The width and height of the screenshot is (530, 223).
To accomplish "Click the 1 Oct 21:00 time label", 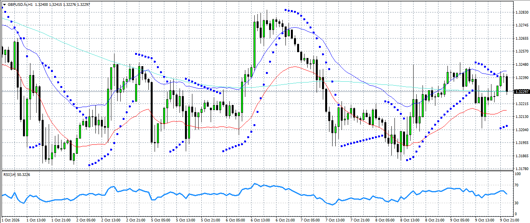I will 61,220.
